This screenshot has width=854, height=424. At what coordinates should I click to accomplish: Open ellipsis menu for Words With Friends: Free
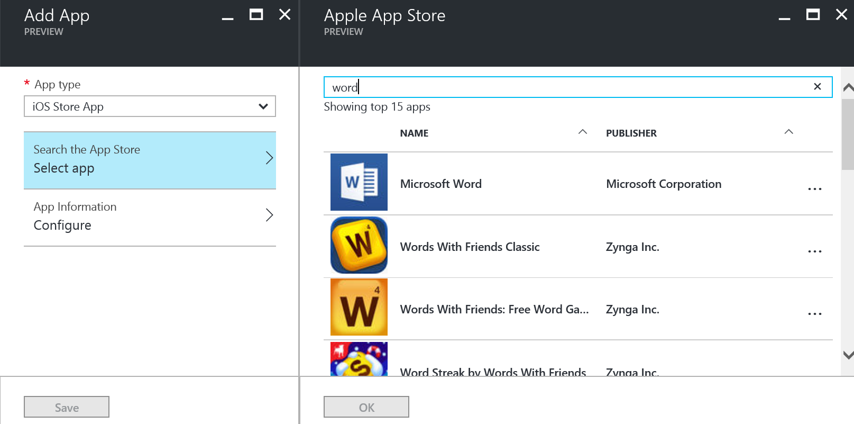(x=814, y=314)
